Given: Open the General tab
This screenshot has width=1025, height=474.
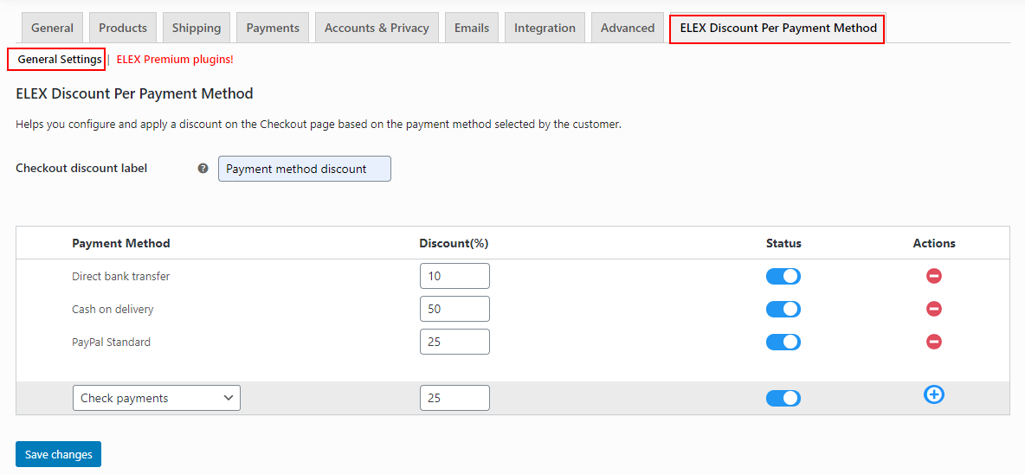Looking at the screenshot, I should pyautogui.click(x=52, y=28).
